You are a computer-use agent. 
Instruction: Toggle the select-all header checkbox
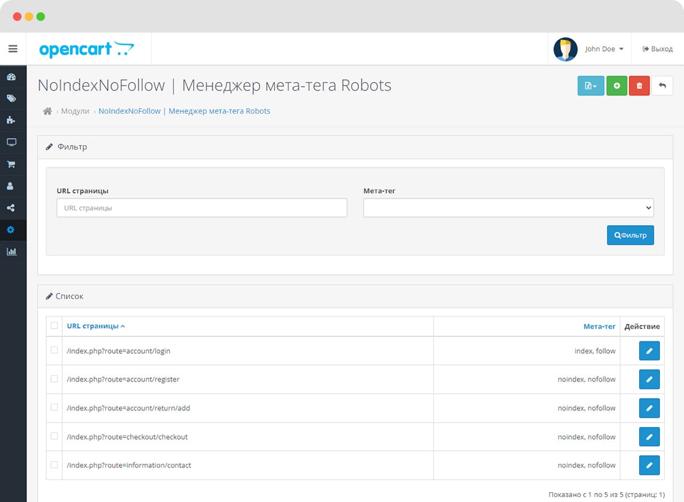coord(54,325)
